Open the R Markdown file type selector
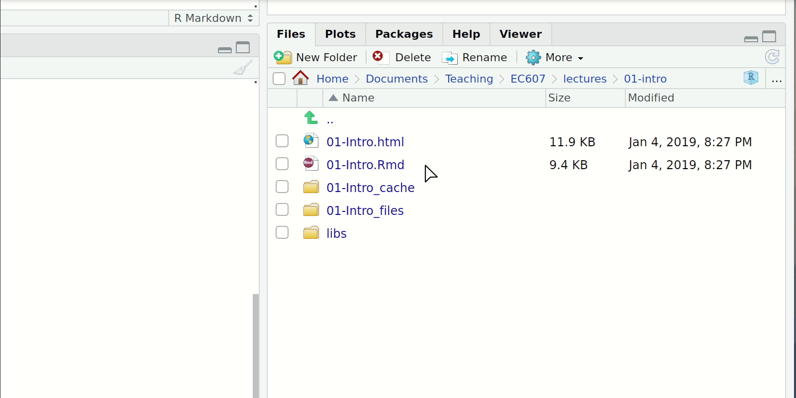 (x=213, y=18)
